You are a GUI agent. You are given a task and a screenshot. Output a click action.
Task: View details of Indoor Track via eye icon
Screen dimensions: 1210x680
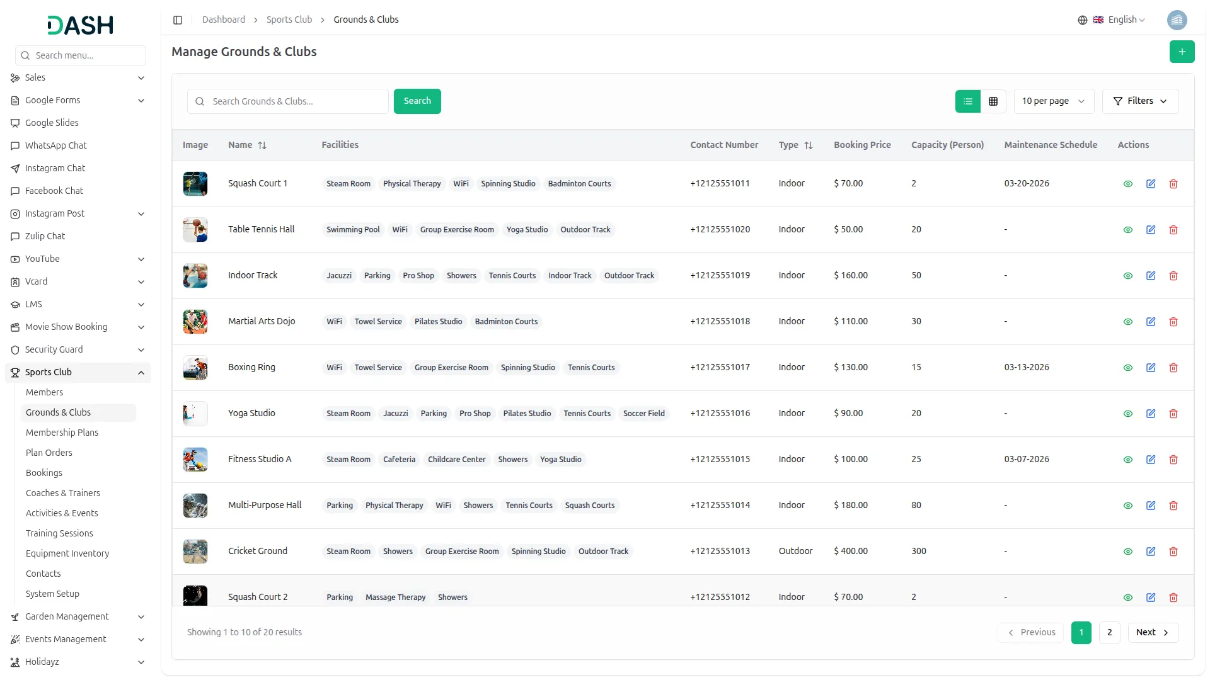[x=1127, y=276]
